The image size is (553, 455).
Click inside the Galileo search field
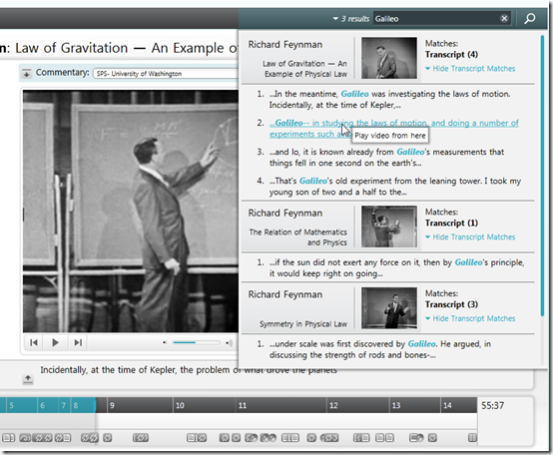pyautogui.click(x=435, y=19)
